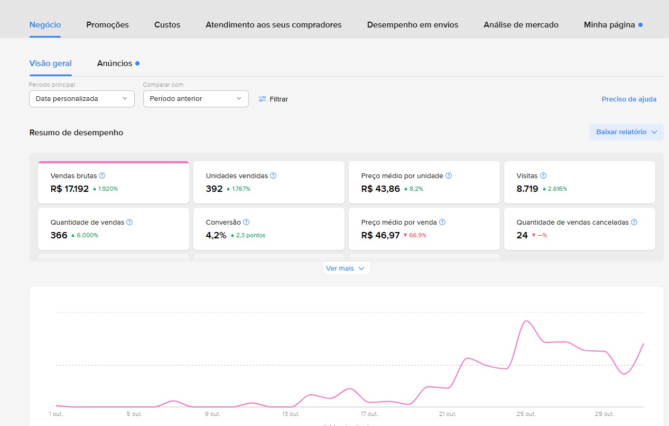Go to Desempenho em envios

(x=412, y=24)
